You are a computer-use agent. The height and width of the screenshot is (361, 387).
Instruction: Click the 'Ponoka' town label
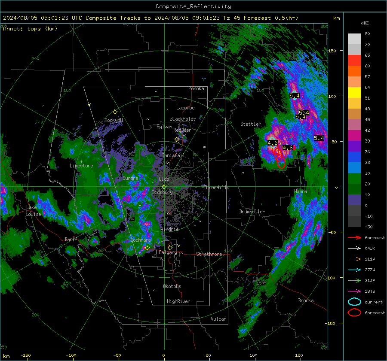point(196,88)
